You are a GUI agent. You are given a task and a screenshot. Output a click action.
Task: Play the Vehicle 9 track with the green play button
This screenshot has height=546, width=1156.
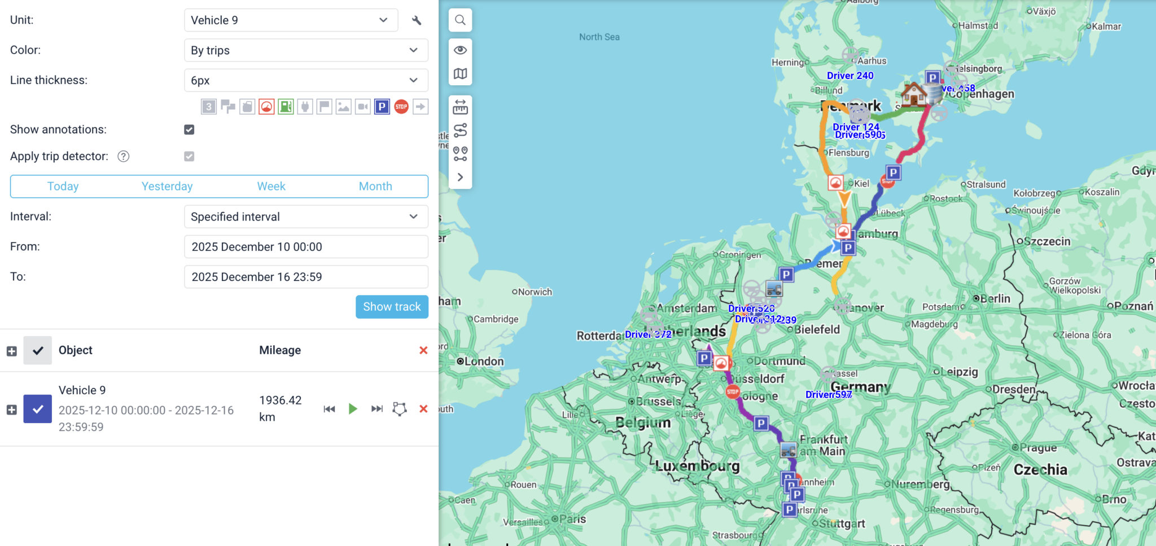pyautogui.click(x=353, y=409)
